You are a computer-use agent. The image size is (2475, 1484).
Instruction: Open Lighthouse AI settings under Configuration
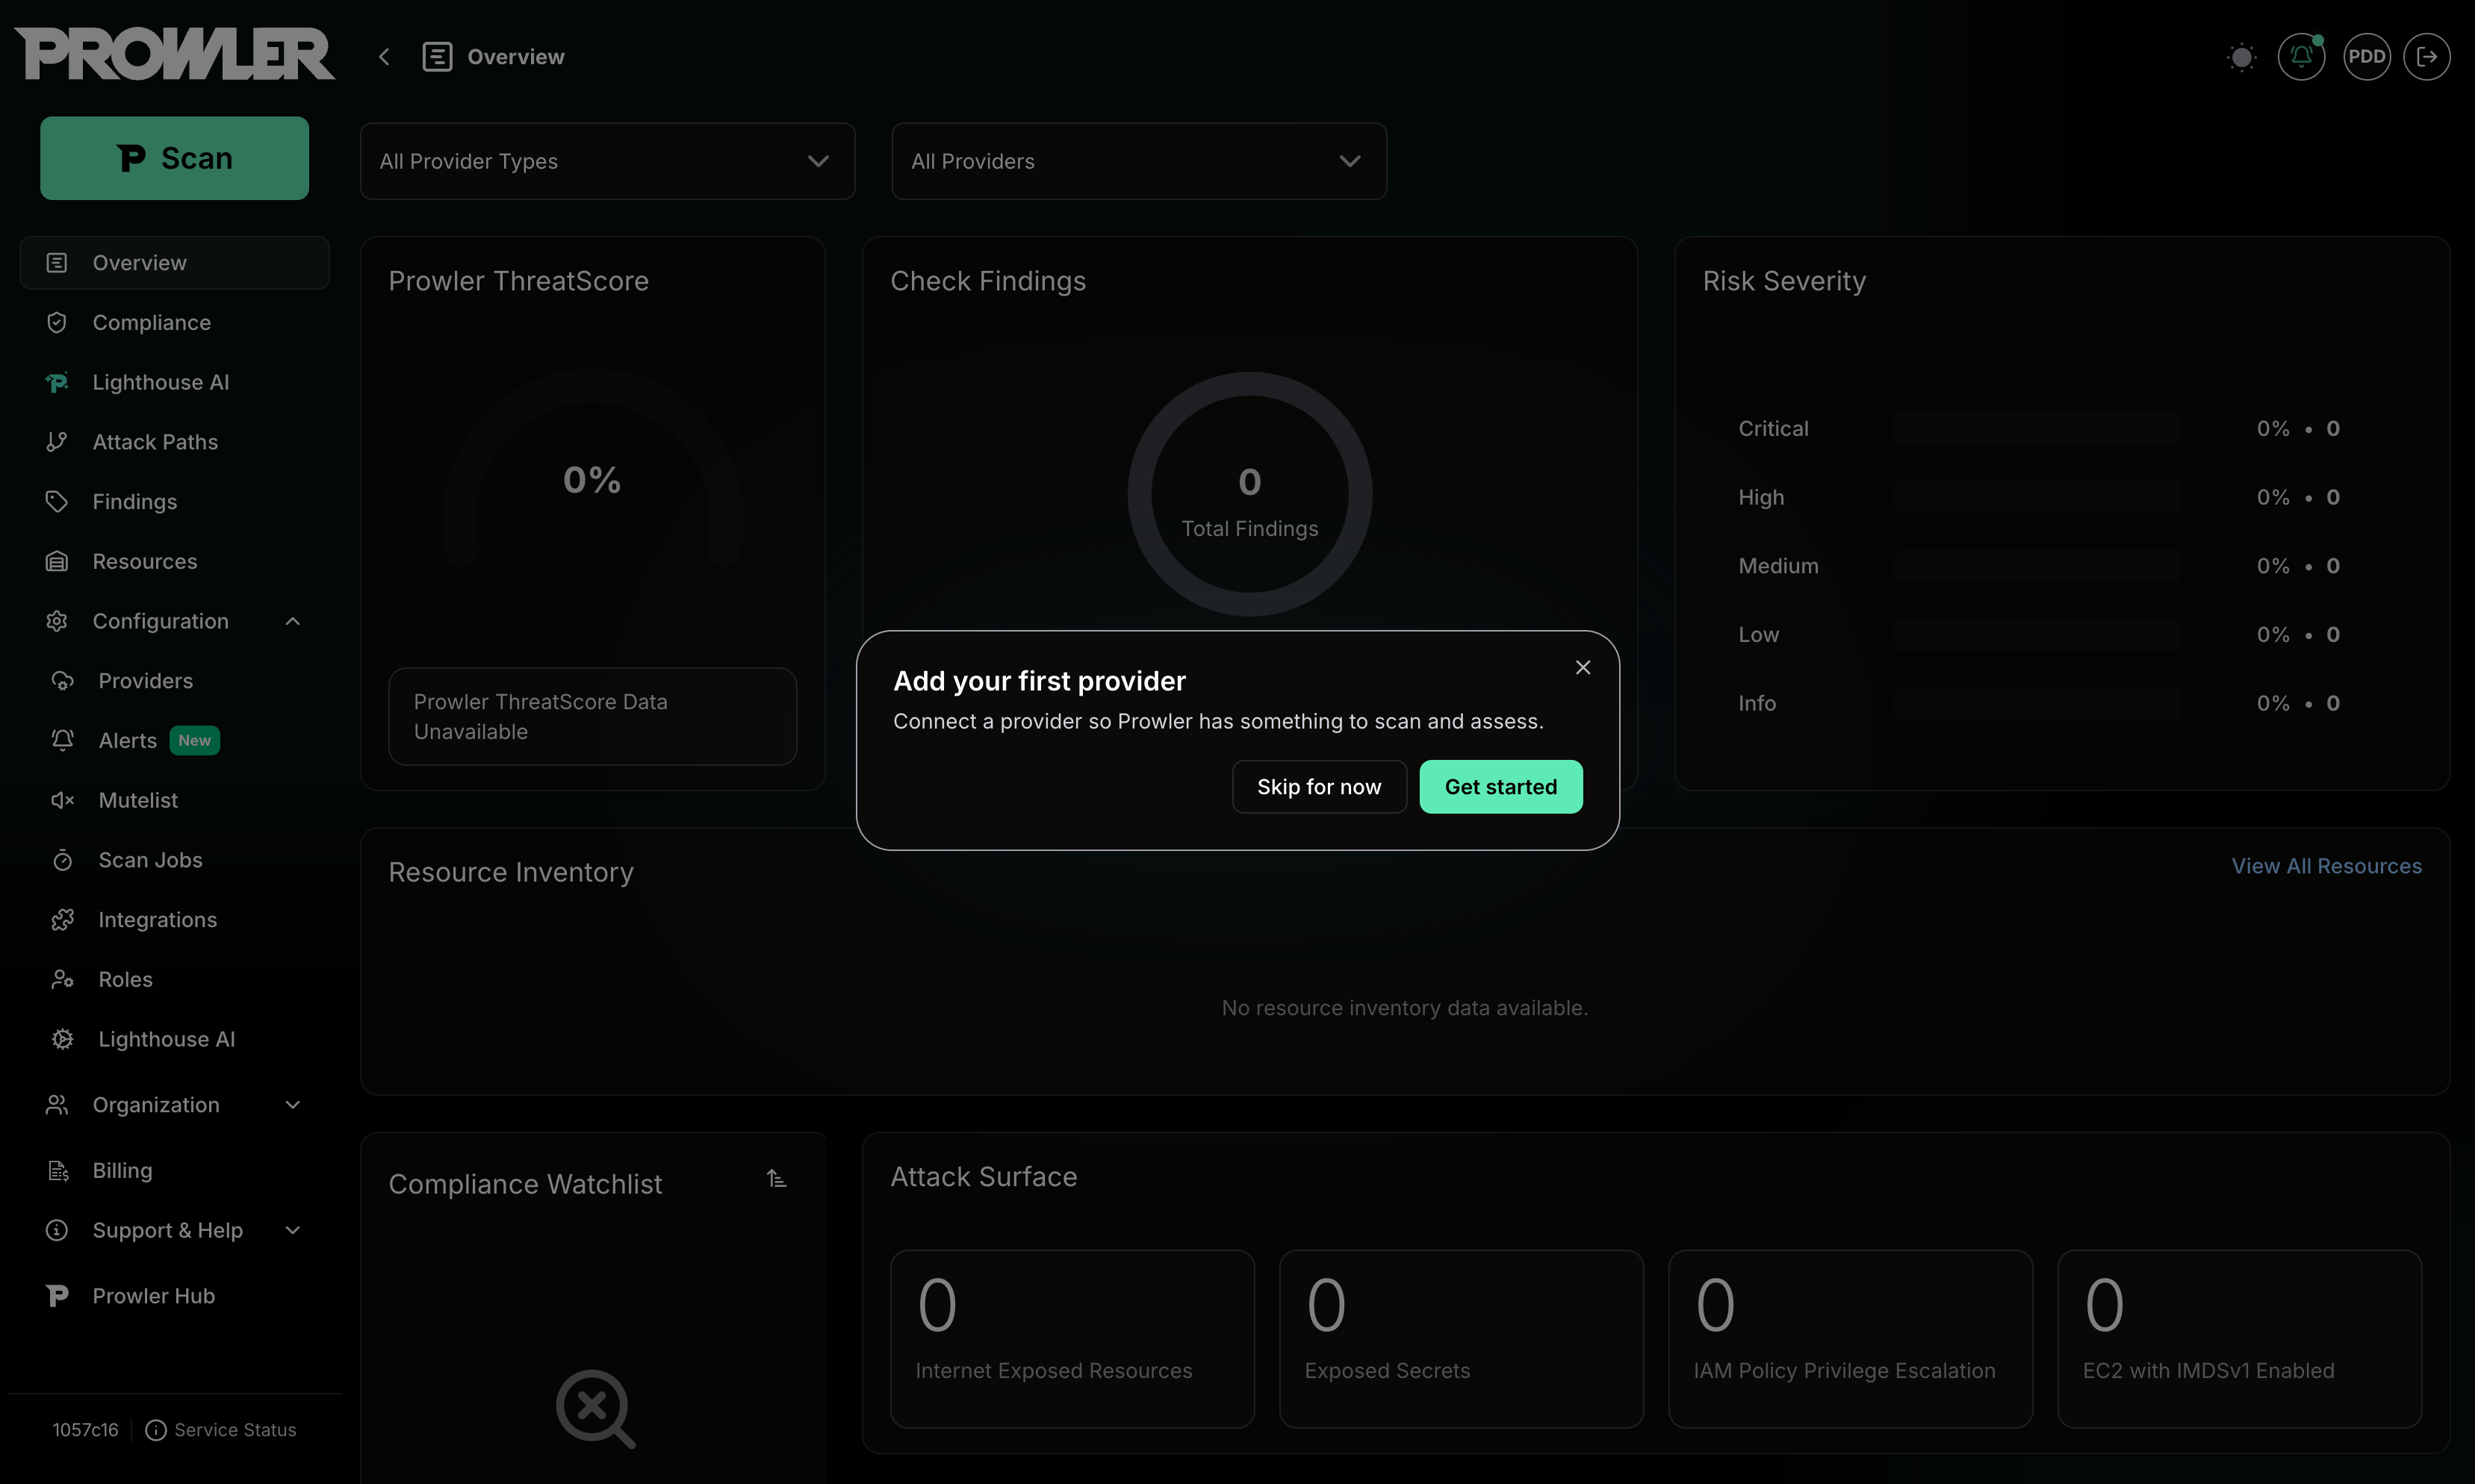[174, 1039]
